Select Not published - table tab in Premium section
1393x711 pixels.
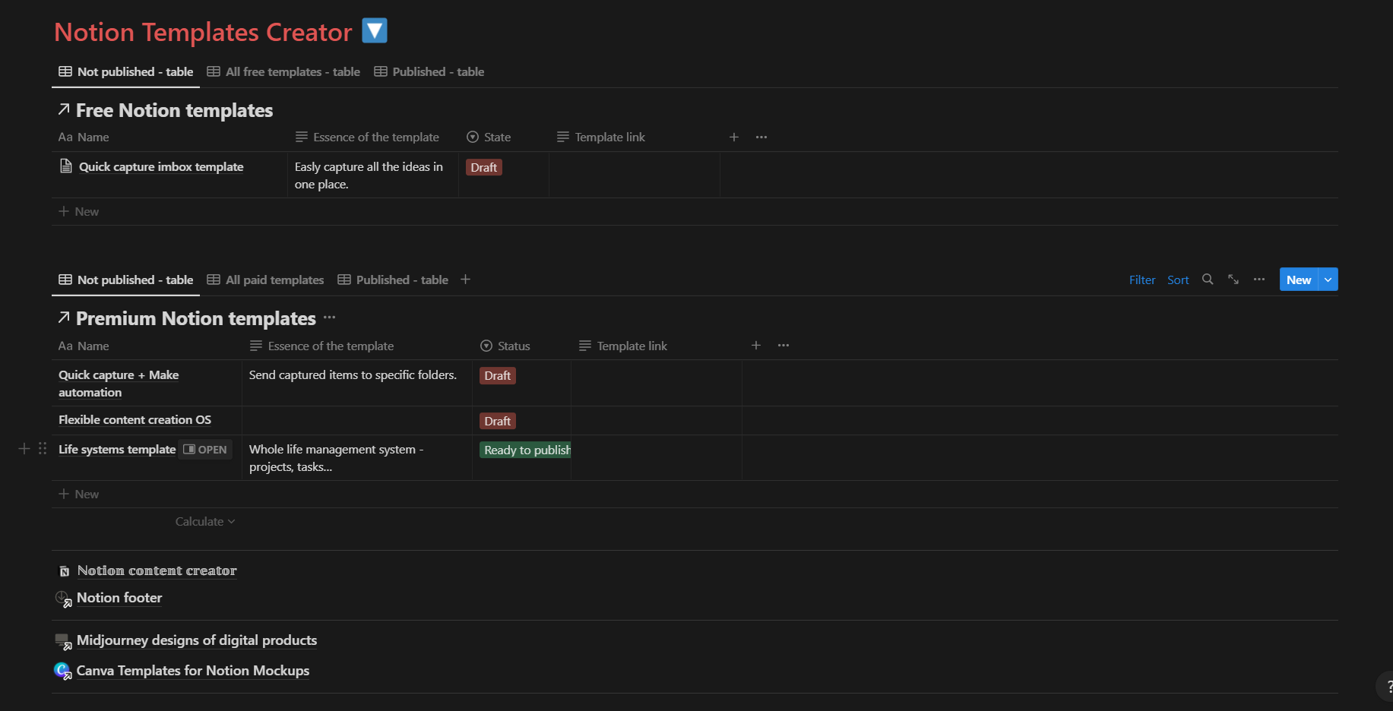(x=126, y=280)
